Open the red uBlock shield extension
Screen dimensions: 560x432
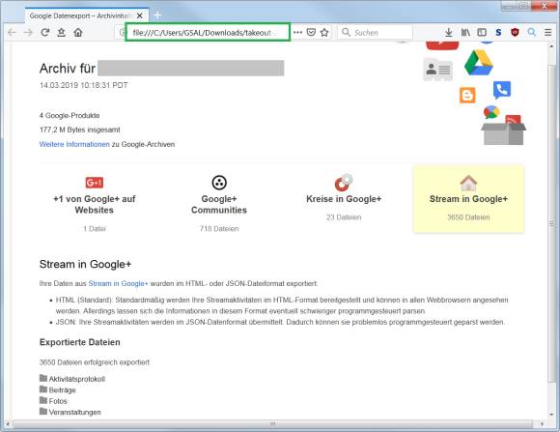tap(515, 33)
